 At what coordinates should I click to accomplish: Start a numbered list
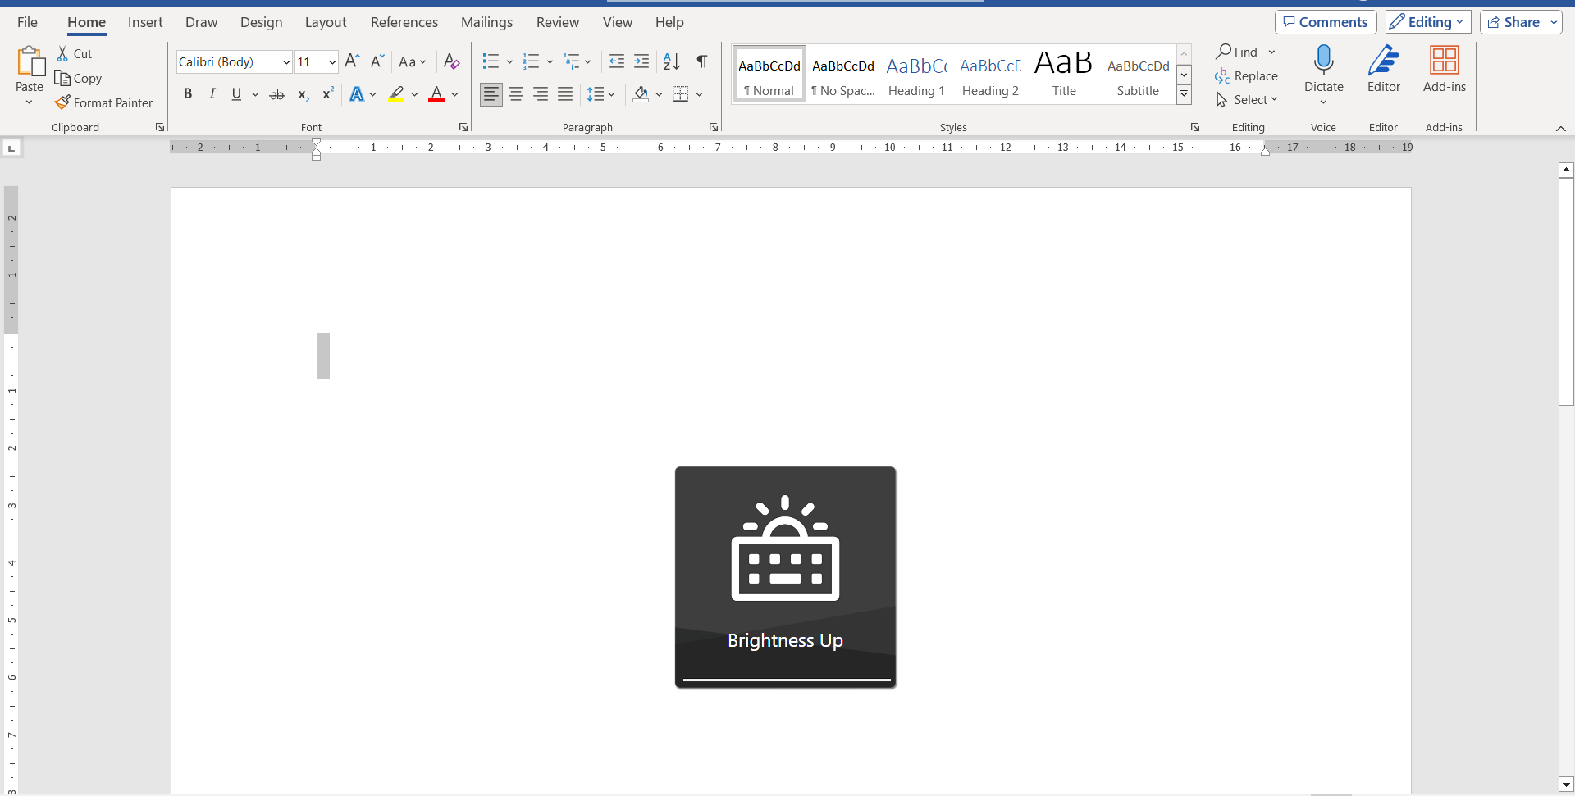point(532,61)
